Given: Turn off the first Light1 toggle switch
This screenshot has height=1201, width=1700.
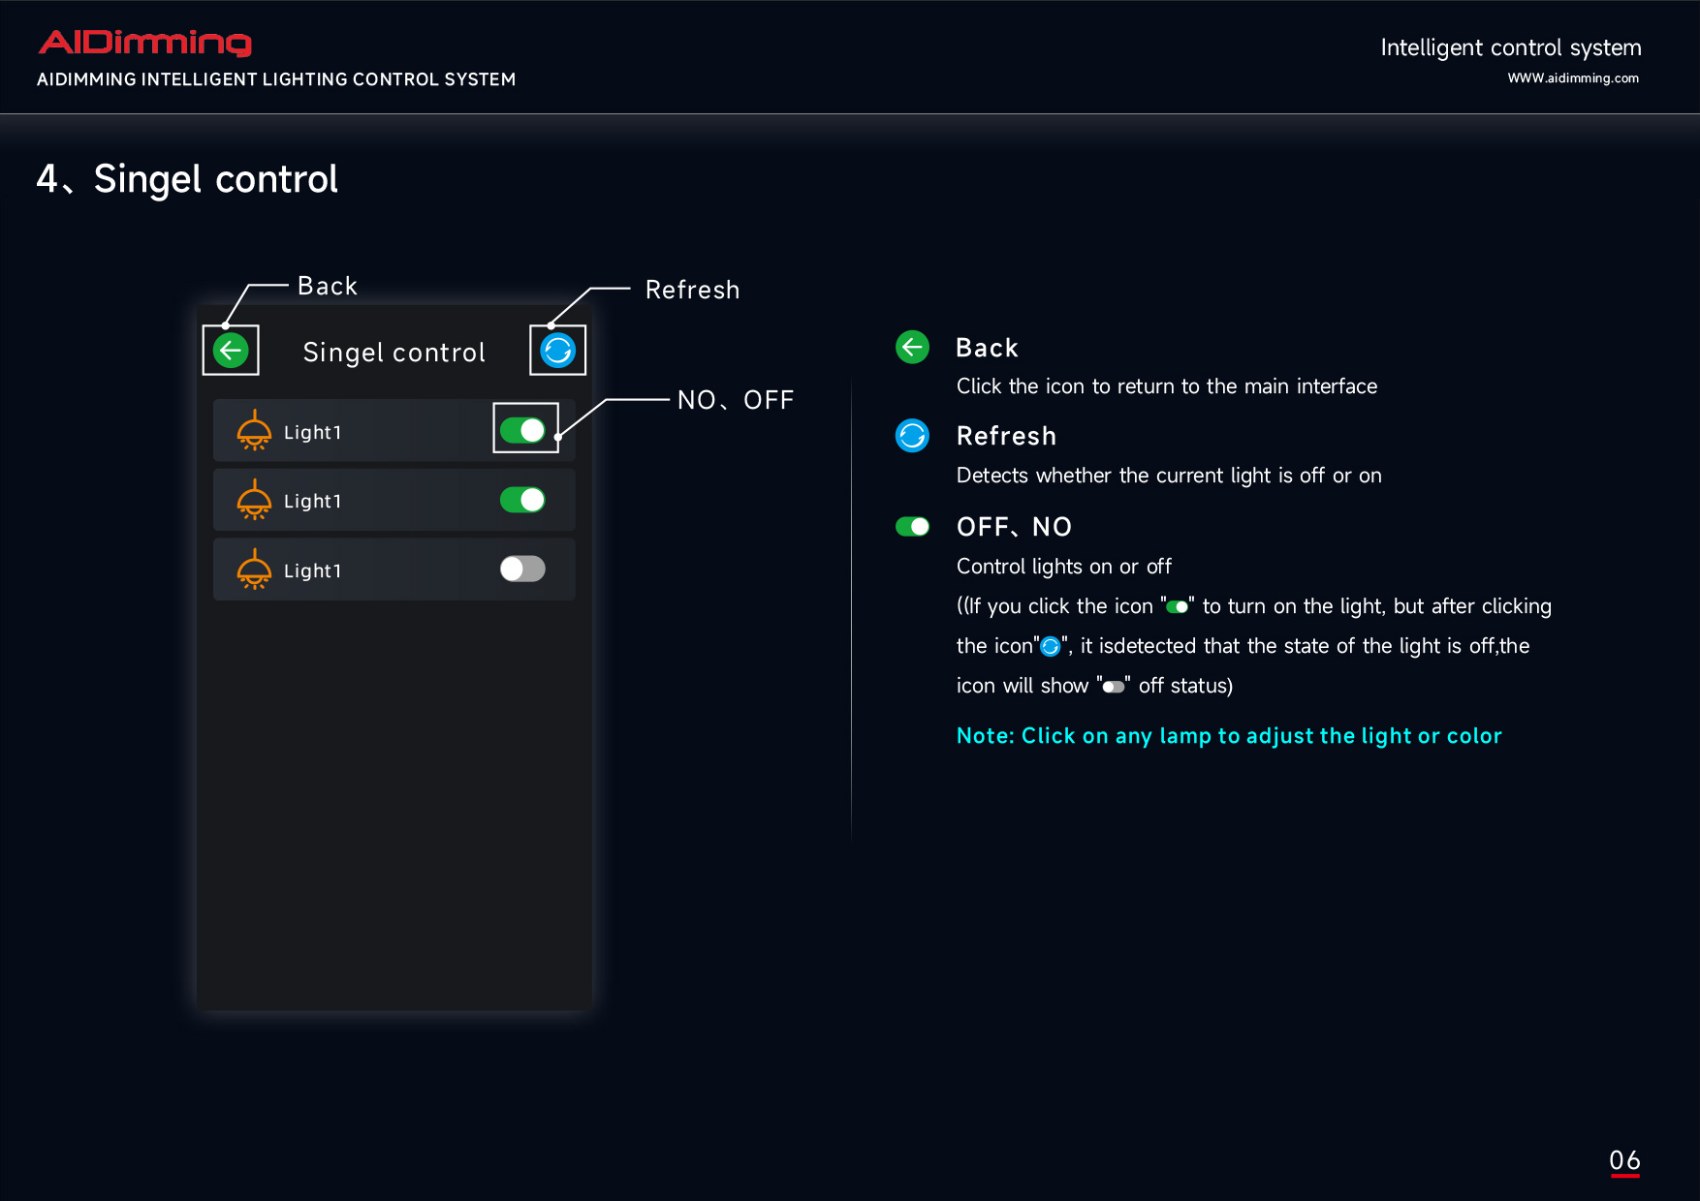Looking at the screenshot, I should coord(523,430).
